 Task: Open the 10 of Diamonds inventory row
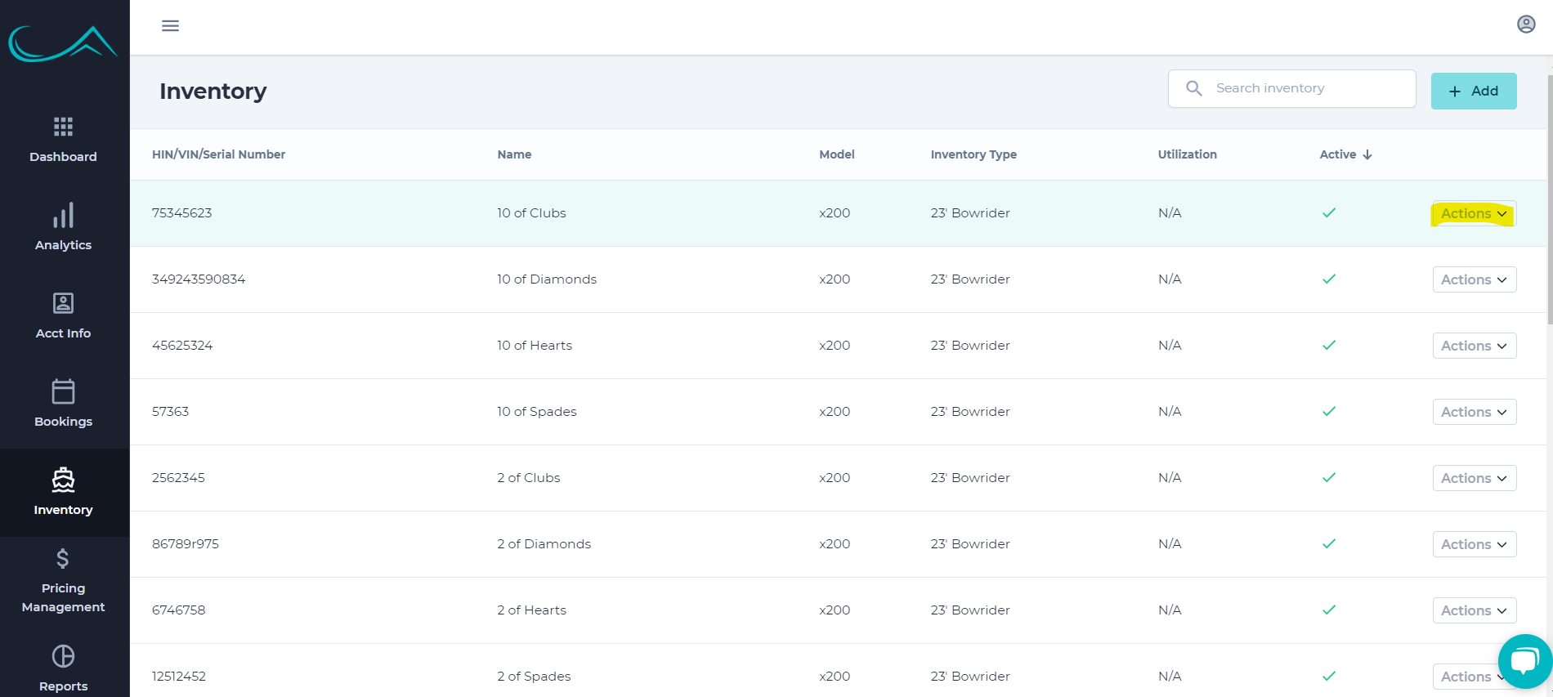(546, 279)
